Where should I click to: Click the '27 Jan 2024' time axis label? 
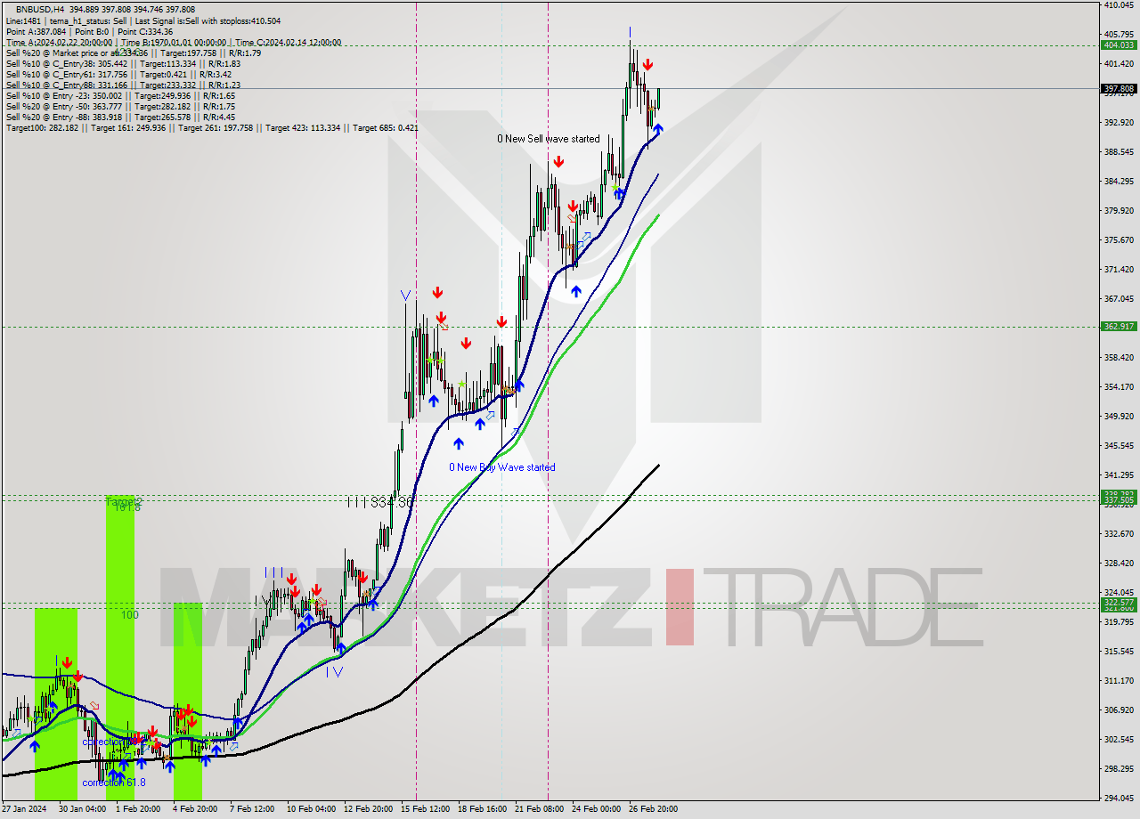25,809
